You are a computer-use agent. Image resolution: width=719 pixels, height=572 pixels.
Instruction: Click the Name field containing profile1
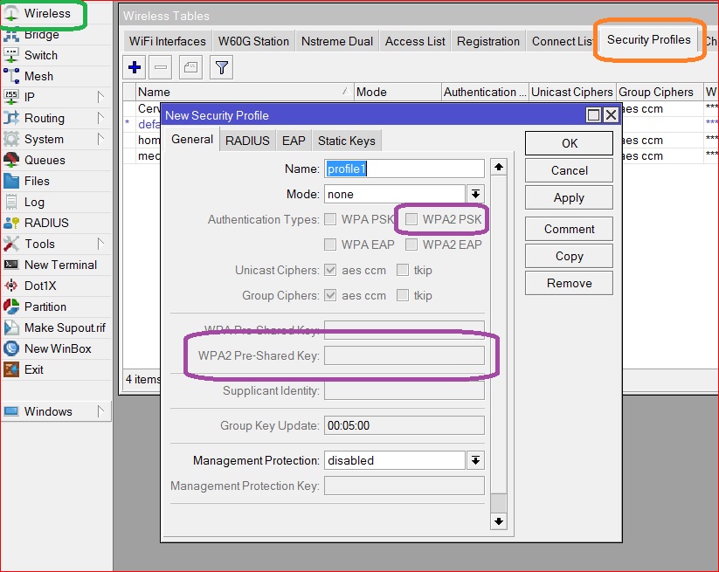[x=404, y=169]
